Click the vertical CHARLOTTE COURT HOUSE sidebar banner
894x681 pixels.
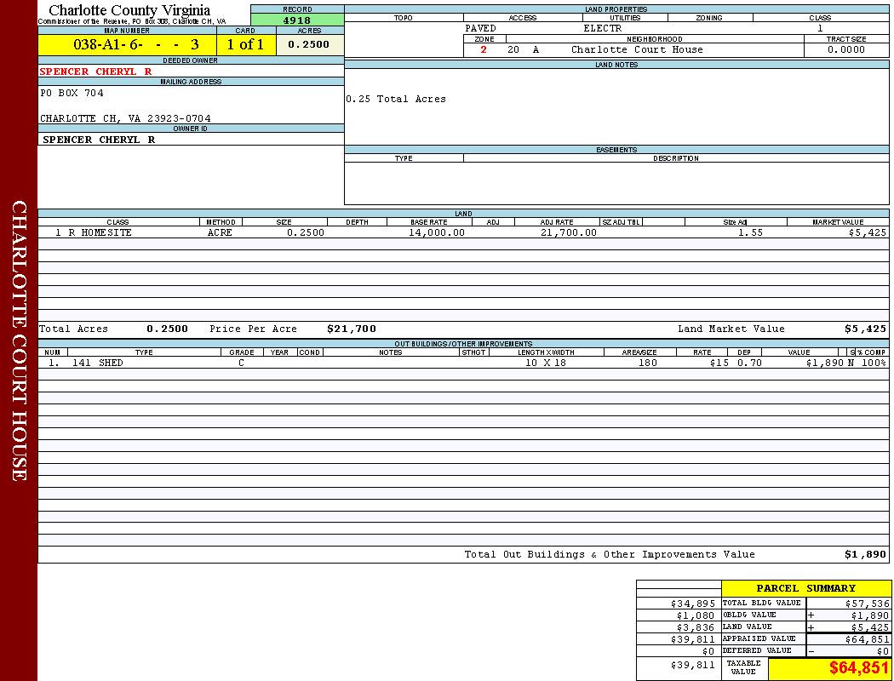point(19,340)
